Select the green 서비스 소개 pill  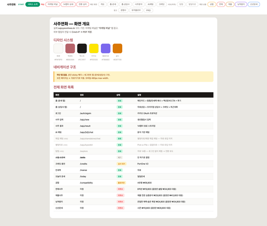pyautogui.click(x=33, y=4)
